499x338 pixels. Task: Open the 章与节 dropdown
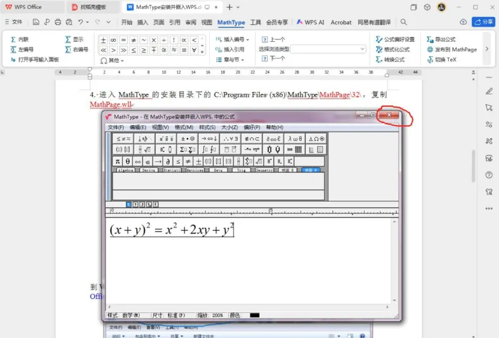click(x=230, y=59)
